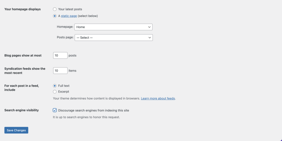Select the "Full text" feed radio button
The height and width of the screenshot is (141, 282).
[x=55, y=86]
